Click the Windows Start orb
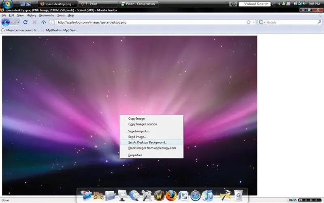Image resolution: width=324 pixels, height=203 pixels. coord(8,4)
